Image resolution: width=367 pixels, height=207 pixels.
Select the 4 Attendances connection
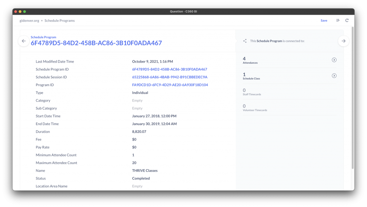click(290, 60)
